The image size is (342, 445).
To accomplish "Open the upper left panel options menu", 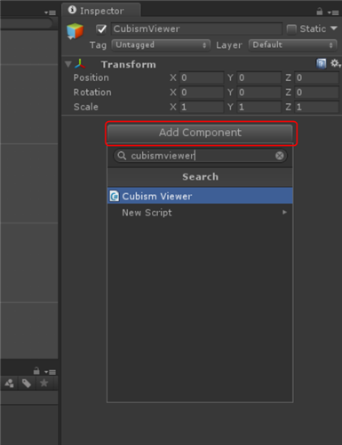I will pos(50,12).
